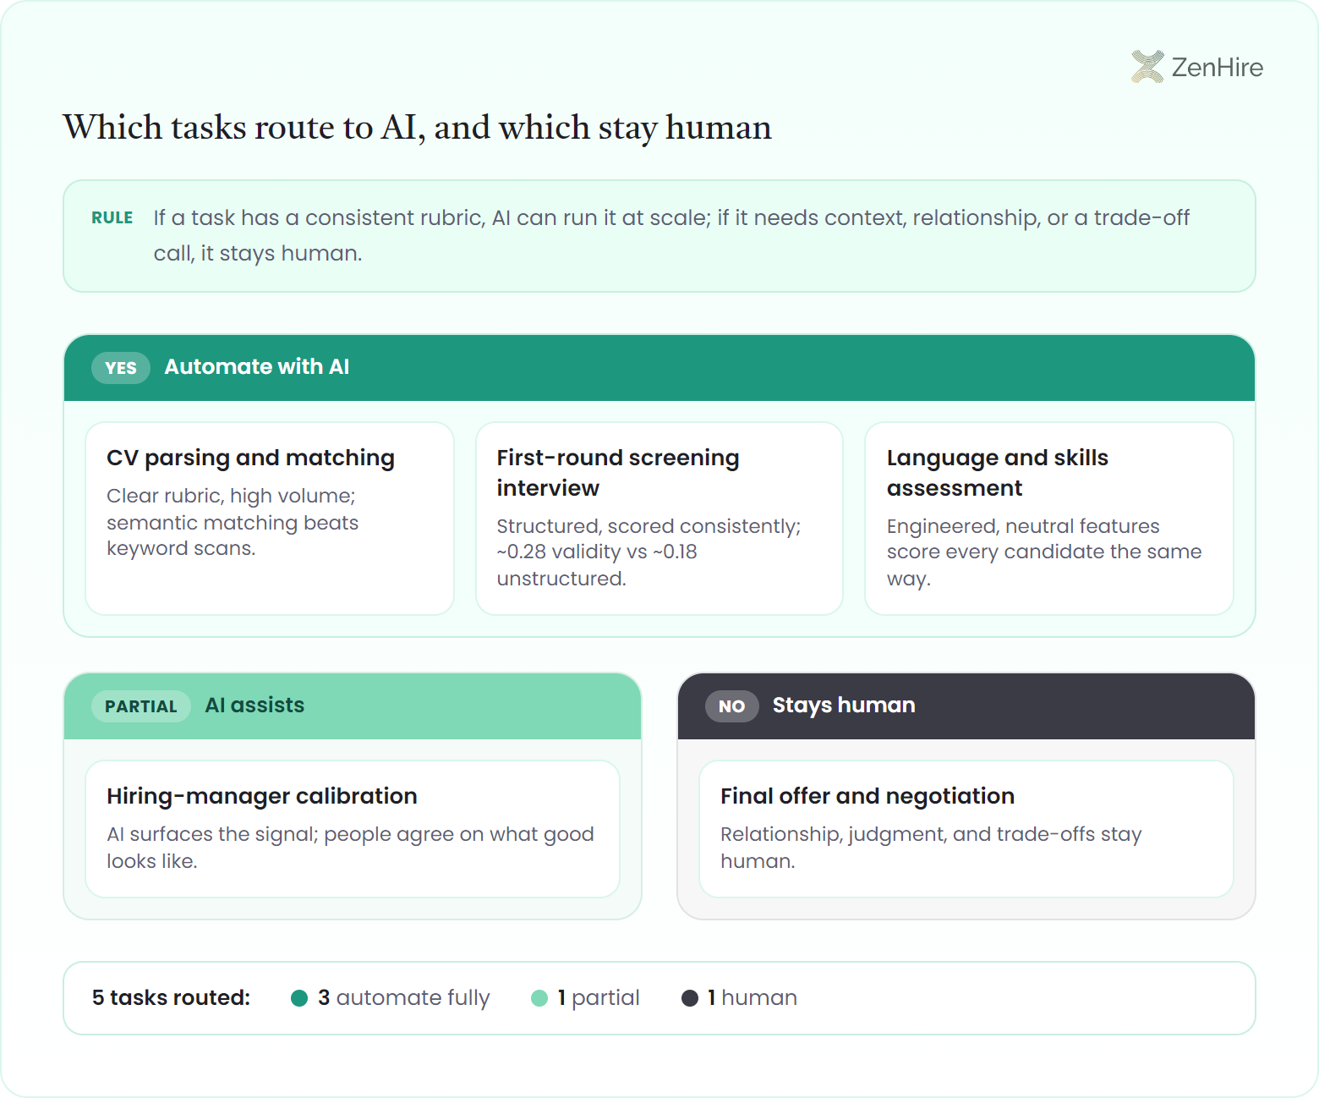Click '1 human' legend text
The width and height of the screenshot is (1319, 1098).
753,997
